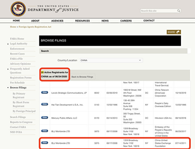Click the Search section header bar

tap(113, 51)
